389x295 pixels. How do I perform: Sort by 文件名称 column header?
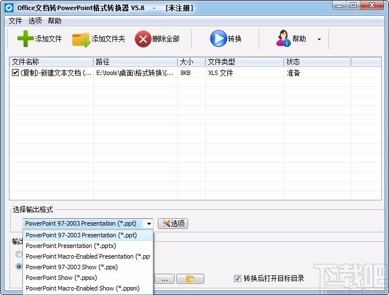click(x=51, y=62)
